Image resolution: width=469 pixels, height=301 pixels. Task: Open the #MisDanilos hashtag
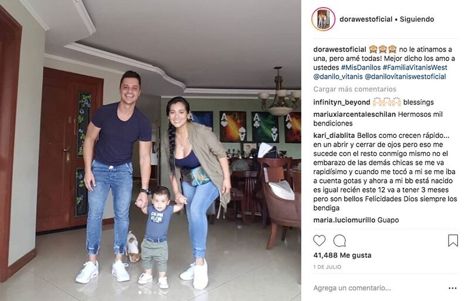coord(361,67)
